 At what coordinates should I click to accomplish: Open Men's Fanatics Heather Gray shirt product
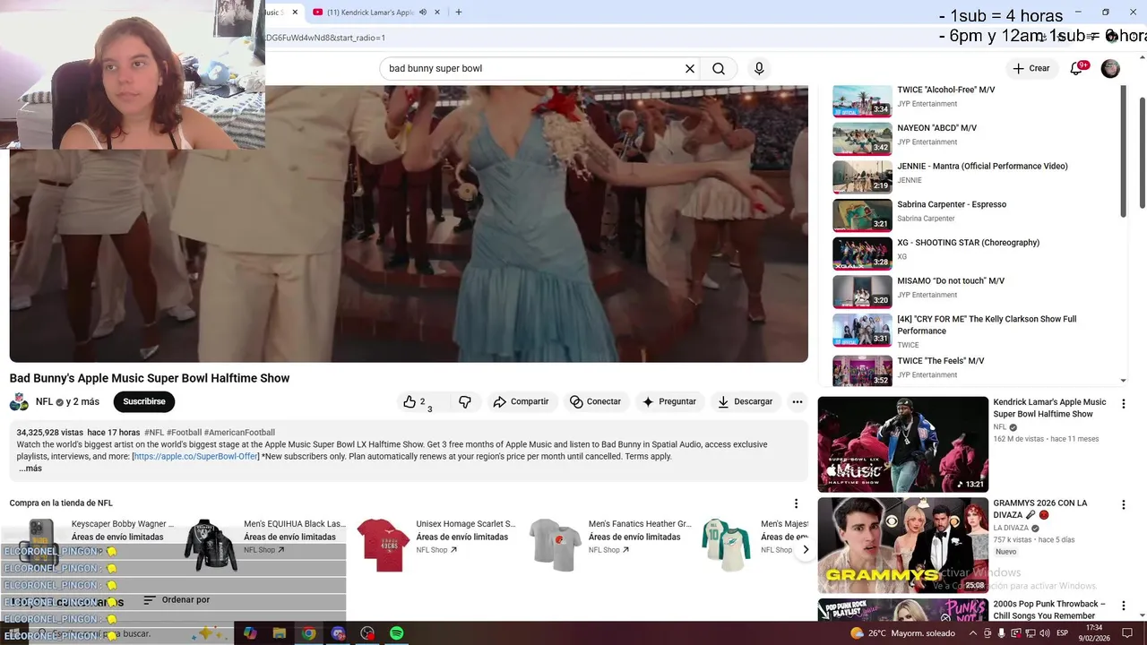(x=609, y=544)
